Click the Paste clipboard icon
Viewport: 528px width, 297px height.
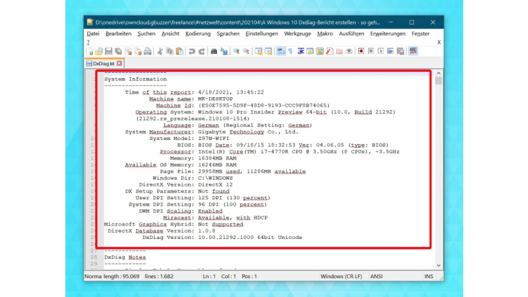tap(180, 51)
